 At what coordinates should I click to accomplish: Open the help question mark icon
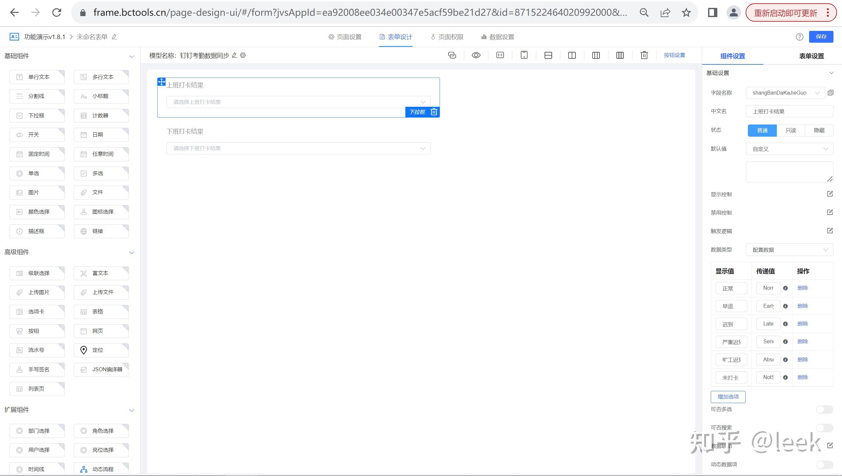coord(800,37)
